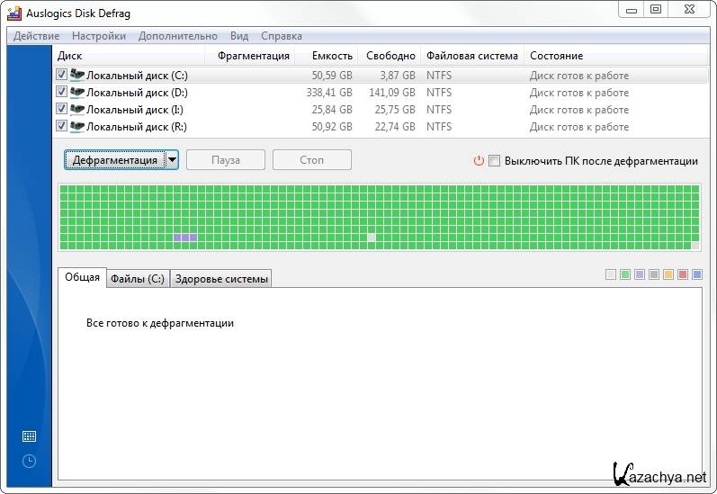The width and height of the screenshot is (717, 494).
Task: Expand the Дефрагментация dropdown arrow
Action: click(x=171, y=160)
